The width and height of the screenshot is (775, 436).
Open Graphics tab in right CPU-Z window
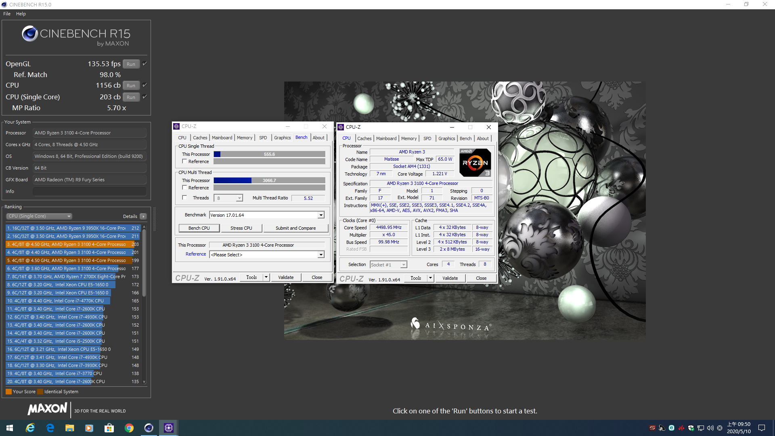click(x=446, y=138)
